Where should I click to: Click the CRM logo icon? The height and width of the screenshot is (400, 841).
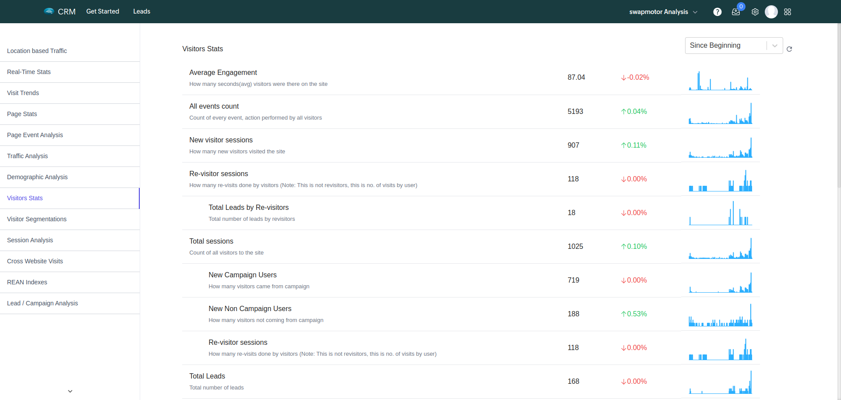click(49, 11)
